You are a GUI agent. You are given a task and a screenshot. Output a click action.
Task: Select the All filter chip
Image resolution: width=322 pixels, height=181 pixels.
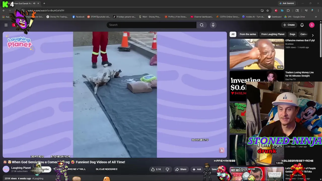233,34
